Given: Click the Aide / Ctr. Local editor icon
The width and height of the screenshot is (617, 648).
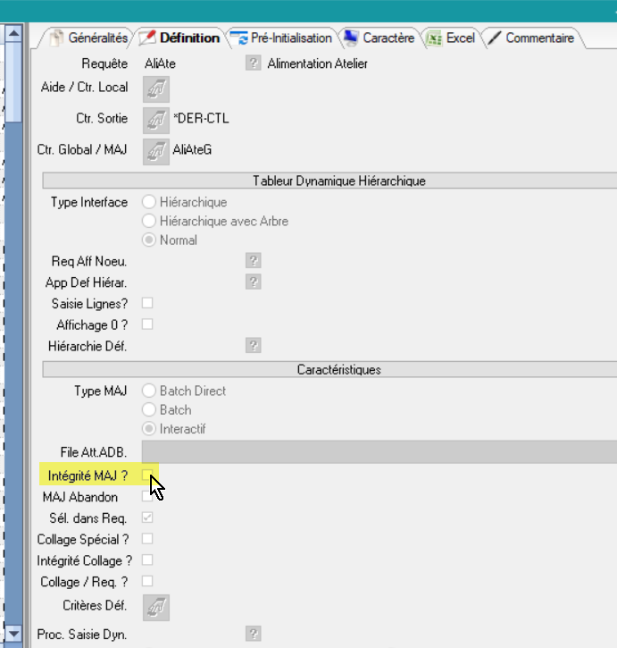Looking at the screenshot, I should pos(157,88).
